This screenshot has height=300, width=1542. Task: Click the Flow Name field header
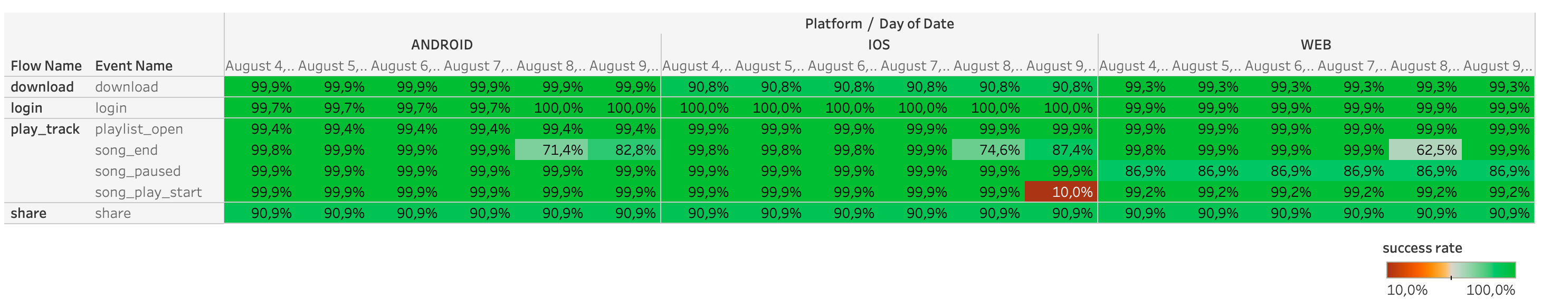click(x=46, y=66)
